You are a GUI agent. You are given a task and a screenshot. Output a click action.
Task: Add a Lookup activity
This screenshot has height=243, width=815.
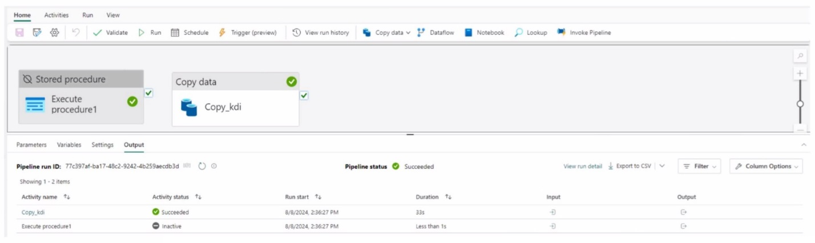coord(530,33)
